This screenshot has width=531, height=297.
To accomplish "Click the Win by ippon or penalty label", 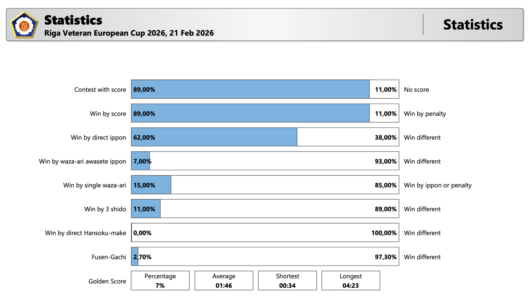I will (438, 185).
